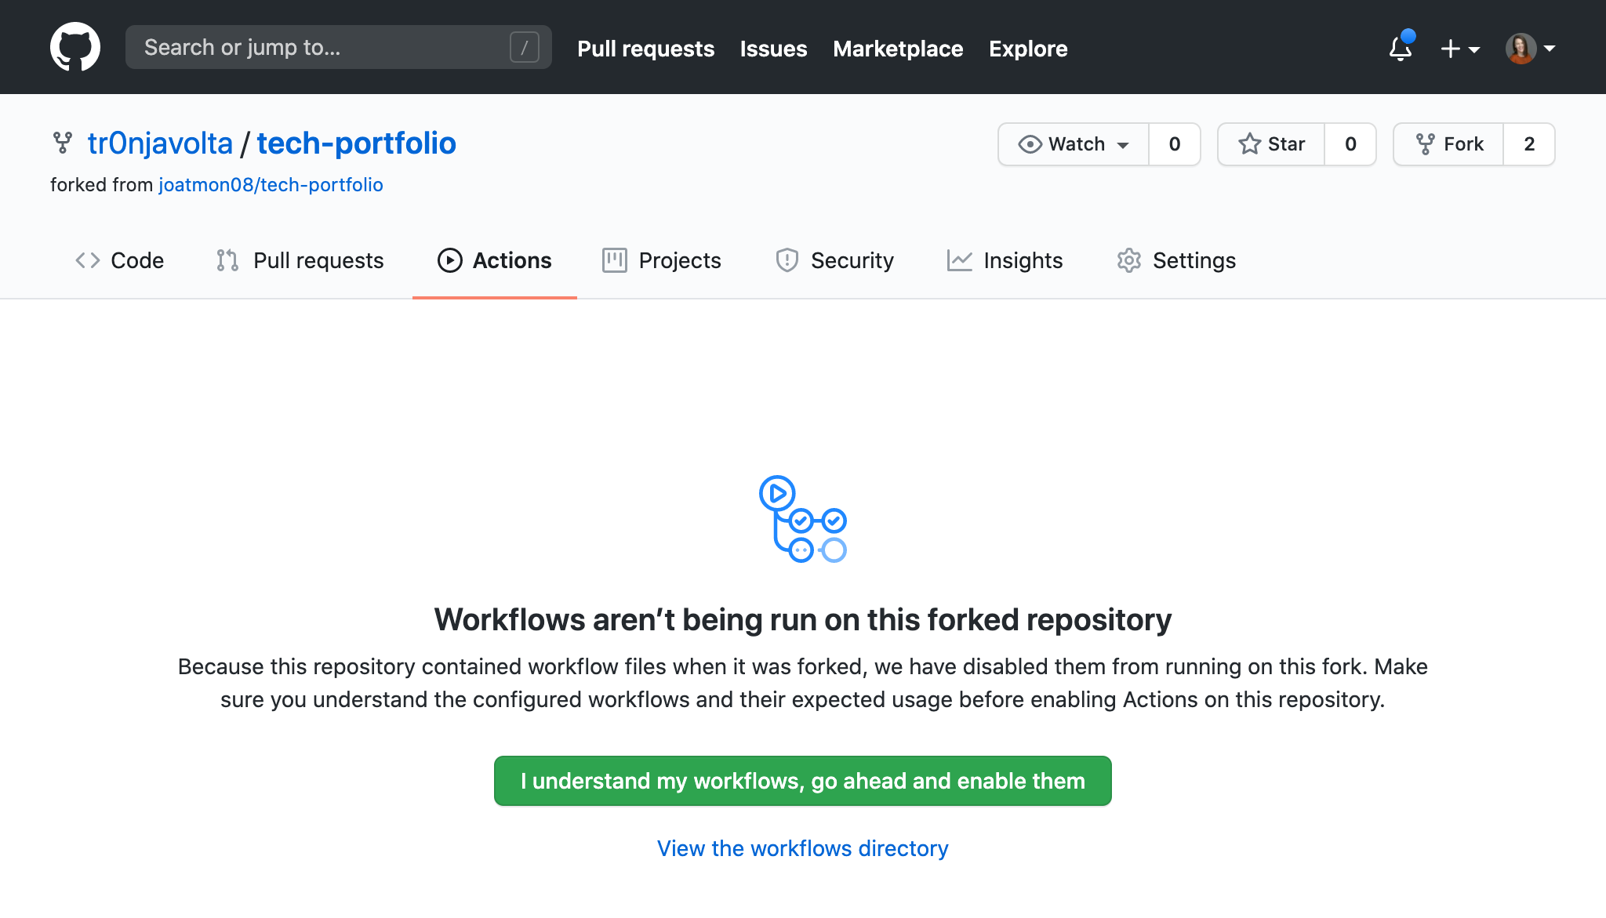The height and width of the screenshot is (918, 1606).
Task: Open the Settings tab gear
Action: click(1176, 260)
